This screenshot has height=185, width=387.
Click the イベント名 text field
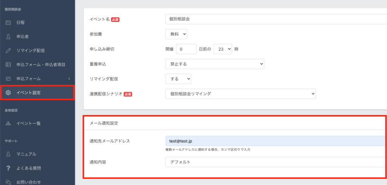pos(276,19)
